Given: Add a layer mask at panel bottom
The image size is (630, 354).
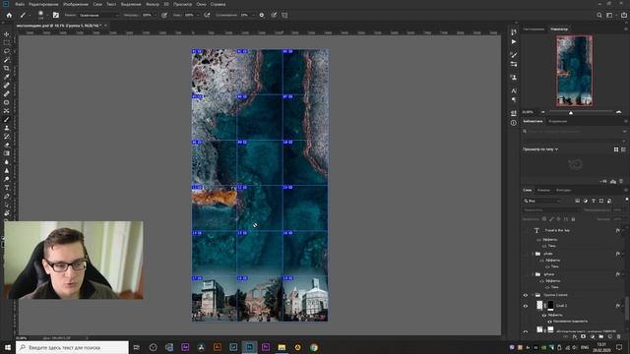Looking at the screenshot, I should pyautogui.click(x=584, y=336).
